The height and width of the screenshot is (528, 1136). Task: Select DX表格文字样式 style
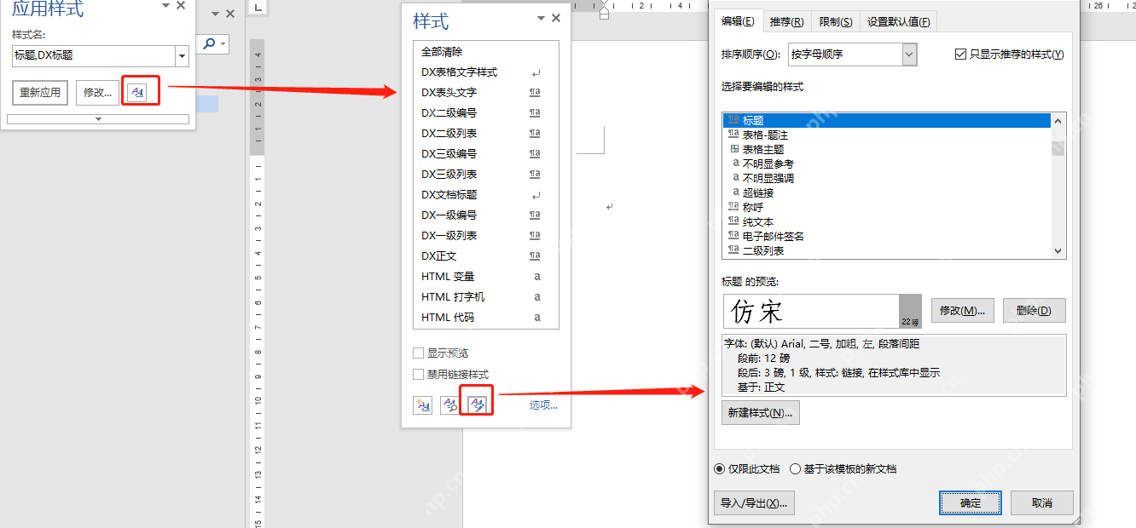coord(485,72)
